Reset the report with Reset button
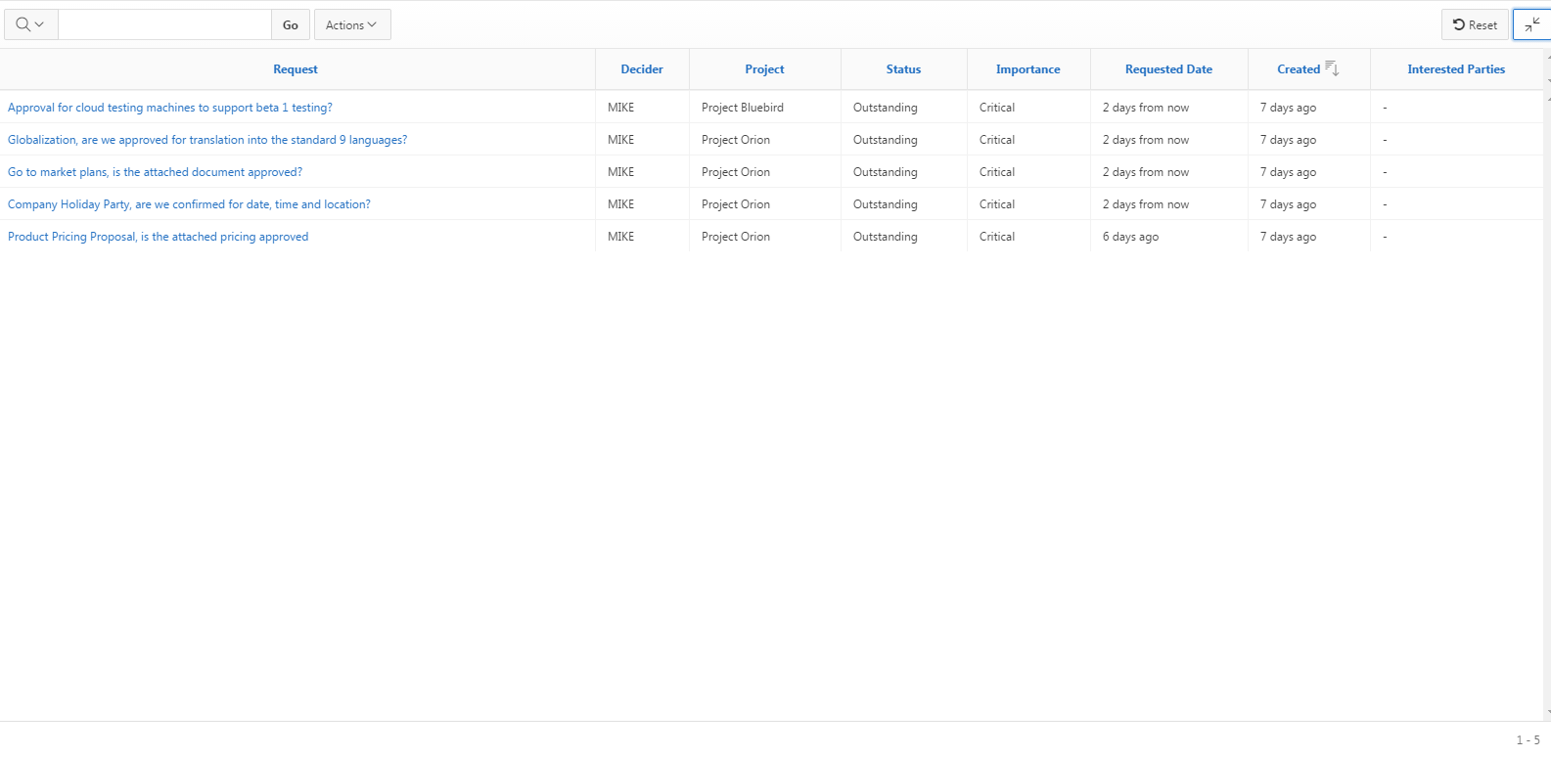The height and width of the screenshot is (757, 1551). pos(1474,24)
